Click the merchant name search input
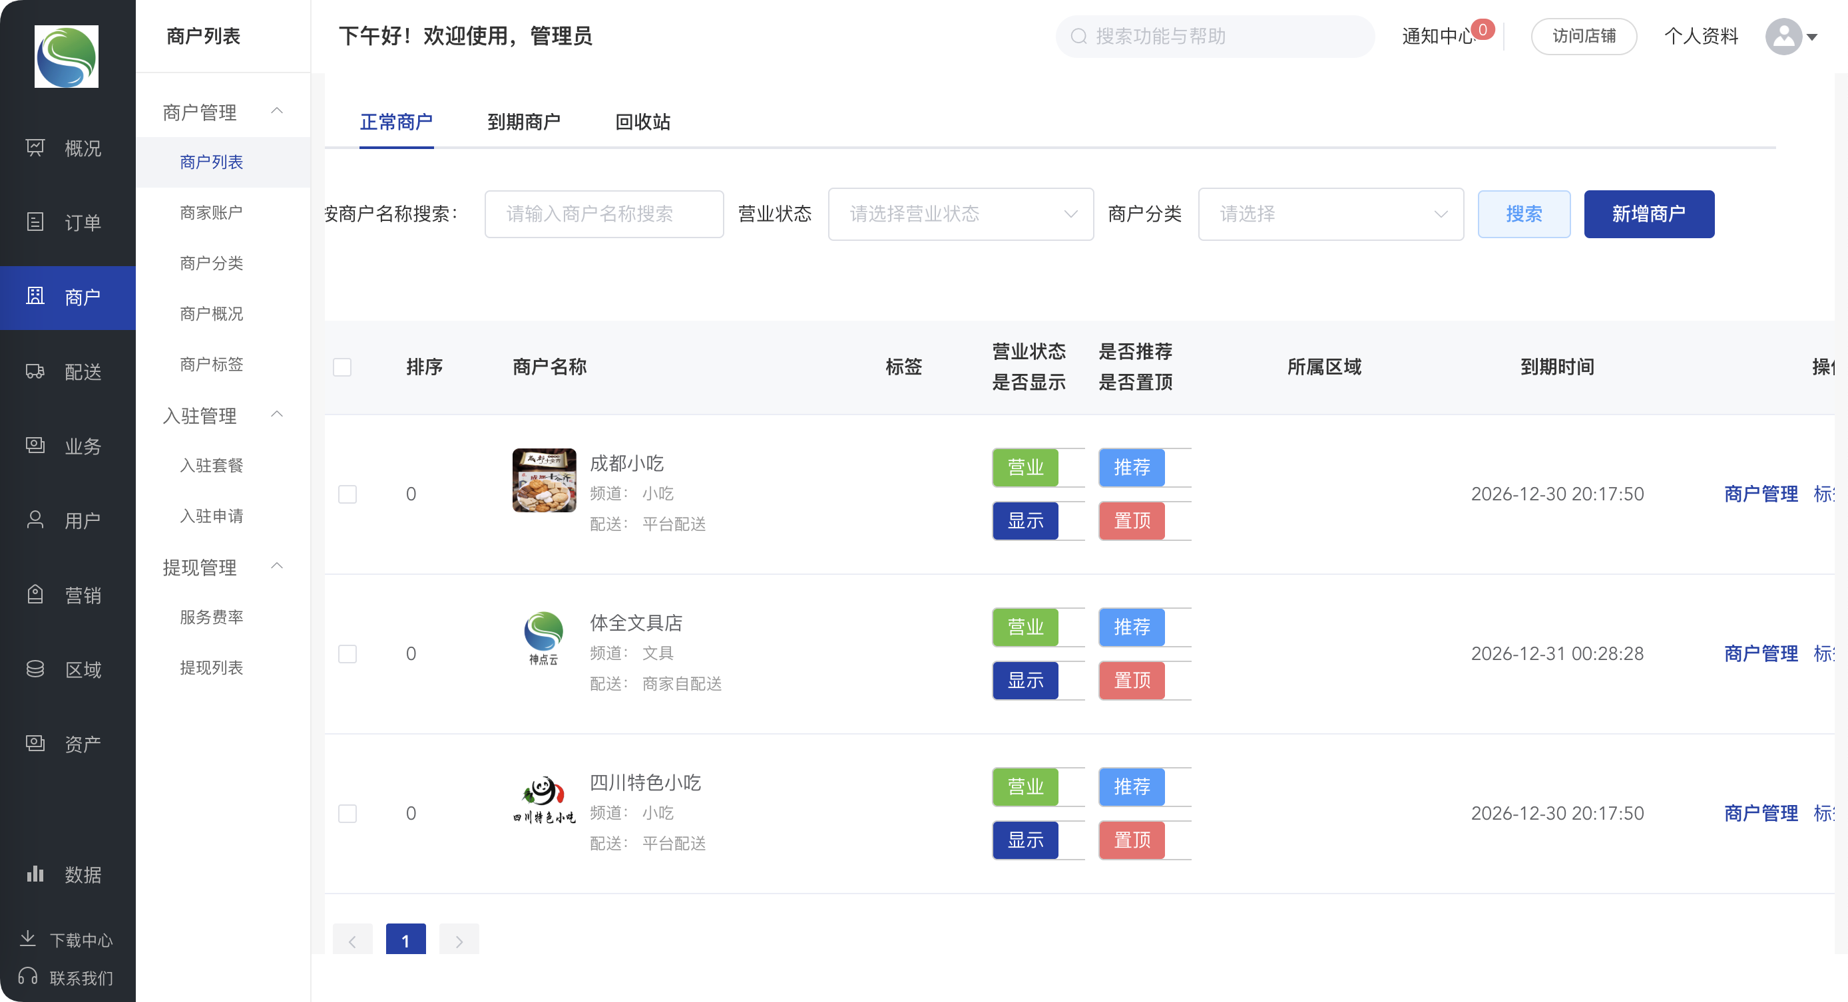 [603, 214]
